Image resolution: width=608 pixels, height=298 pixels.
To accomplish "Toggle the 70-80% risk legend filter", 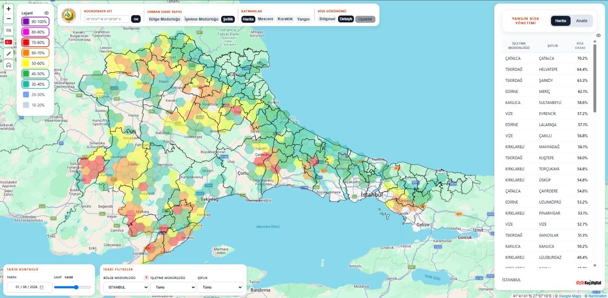I will point(35,42).
